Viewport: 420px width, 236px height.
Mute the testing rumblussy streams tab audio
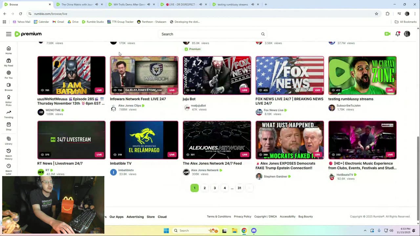coord(253,5)
